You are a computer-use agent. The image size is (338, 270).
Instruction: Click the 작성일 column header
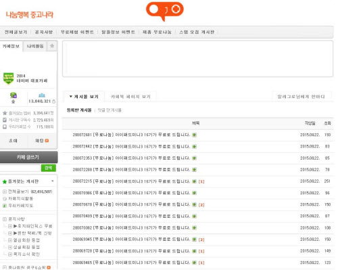tap(310, 123)
